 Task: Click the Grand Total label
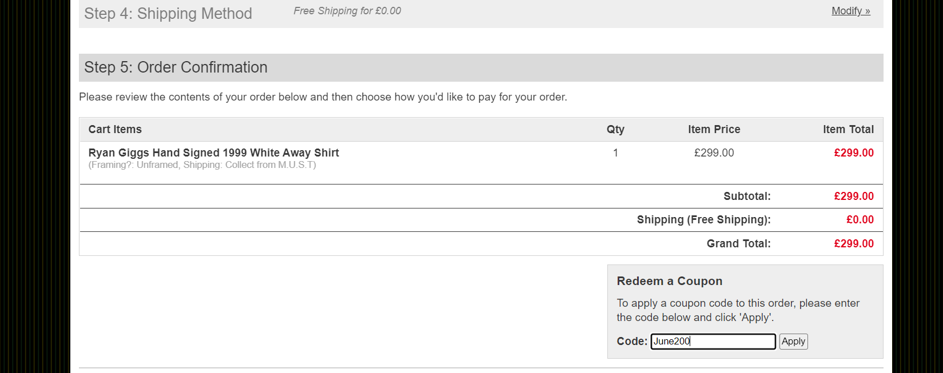pyautogui.click(x=738, y=244)
